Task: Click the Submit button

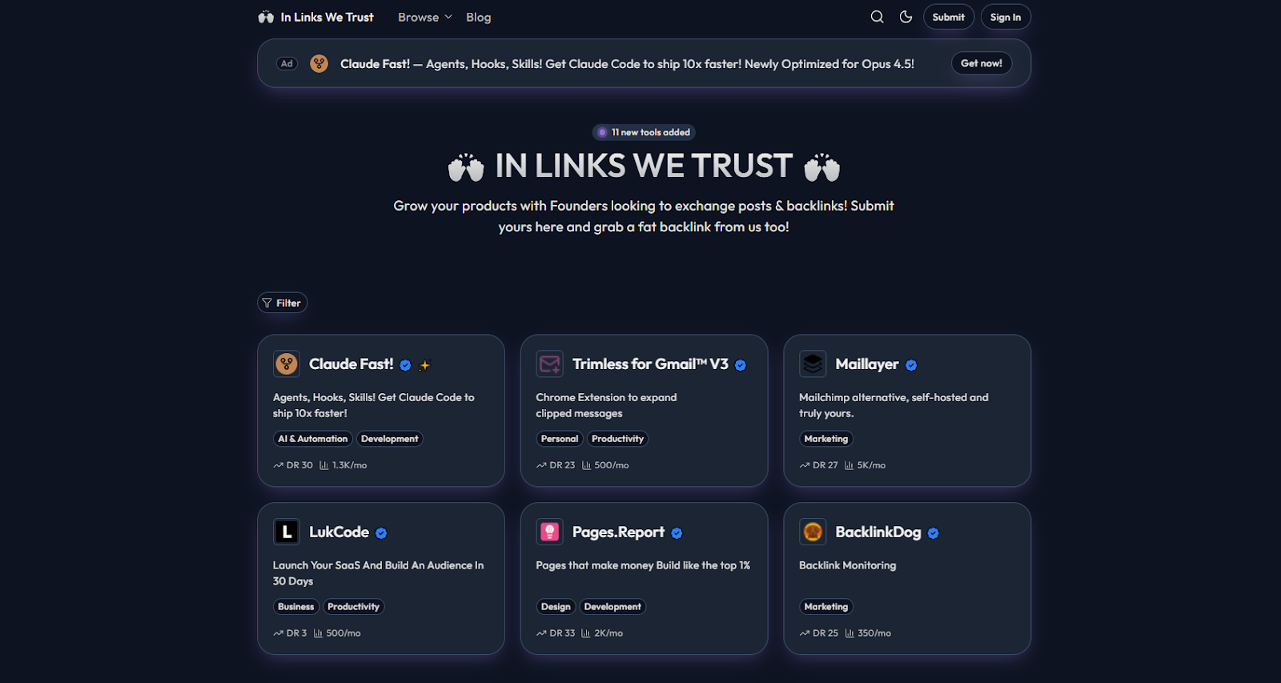Action: point(948,17)
